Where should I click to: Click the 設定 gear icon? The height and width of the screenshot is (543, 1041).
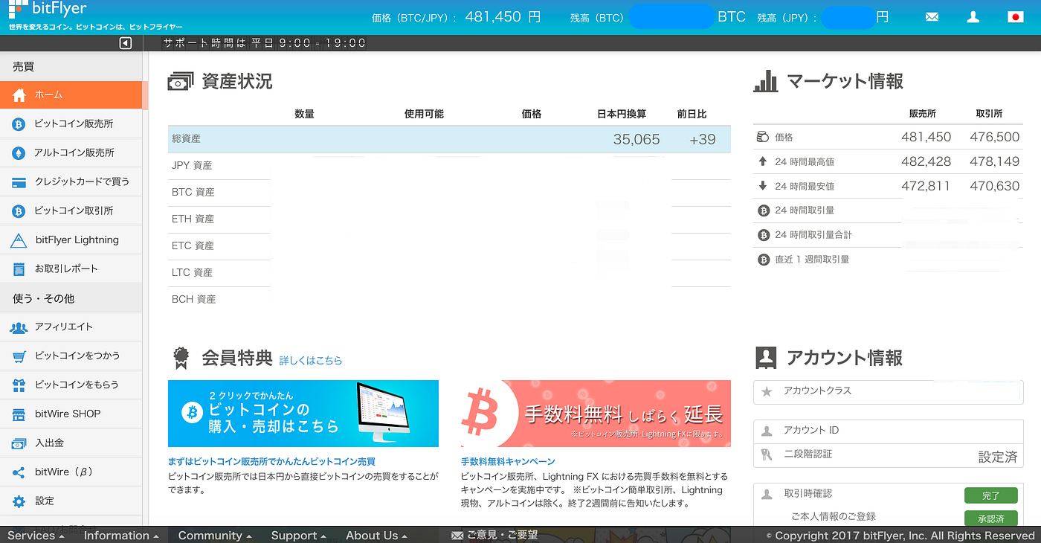19,501
